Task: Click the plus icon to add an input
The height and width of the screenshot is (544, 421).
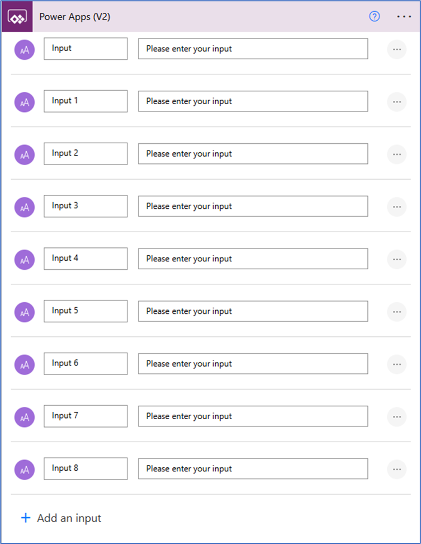Action: 26,518
